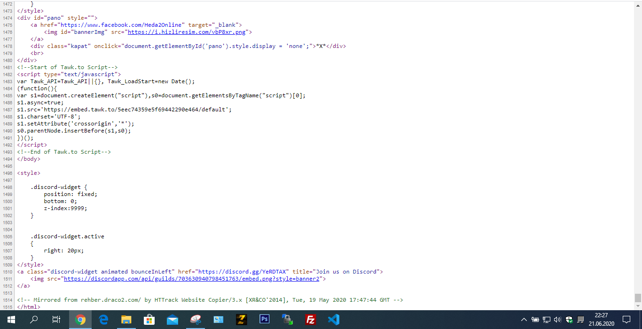The image size is (642, 329).
Task: Open network status tray icon
Action: click(547, 320)
